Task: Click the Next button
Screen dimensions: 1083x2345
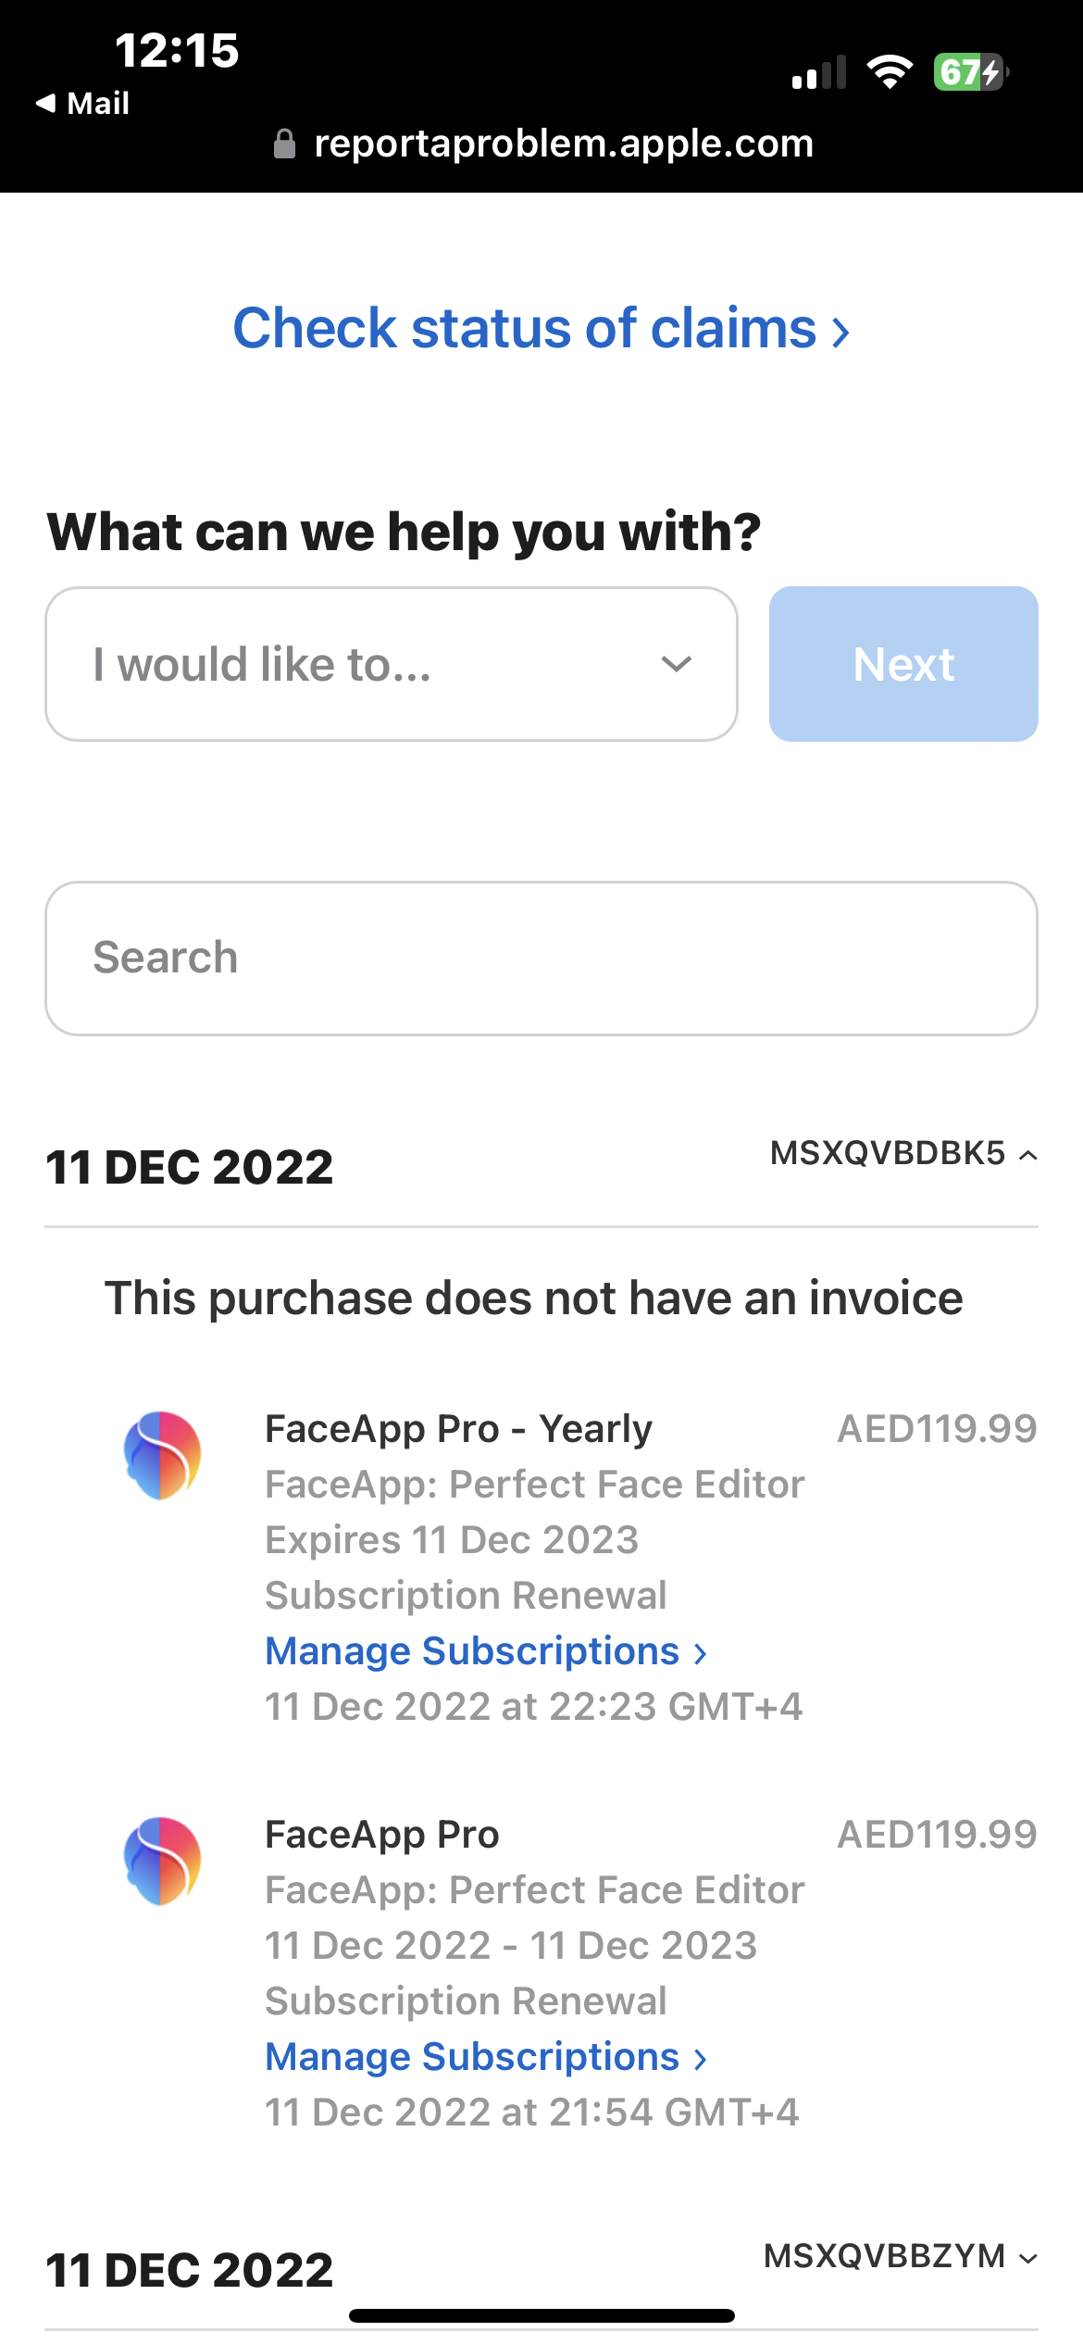Action: tap(903, 664)
